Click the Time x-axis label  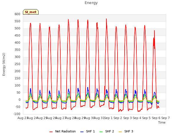pyautogui.click(x=162, y=122)
